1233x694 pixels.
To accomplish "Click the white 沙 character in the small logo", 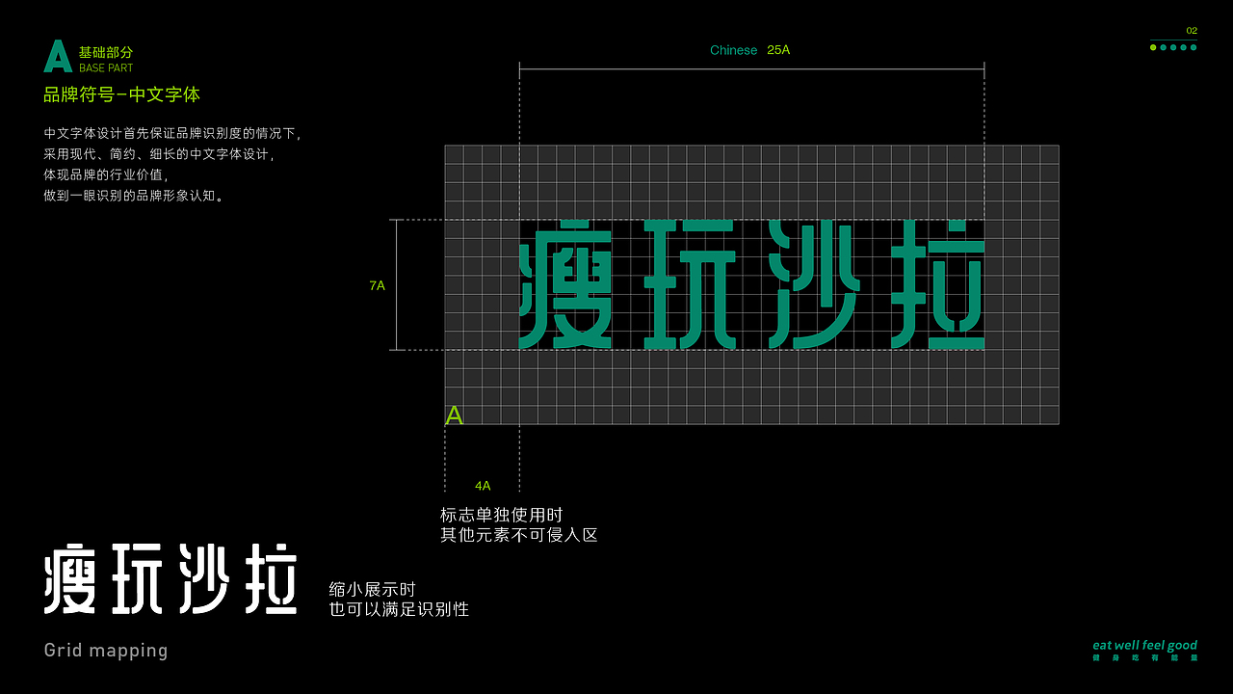I will 205,578.
